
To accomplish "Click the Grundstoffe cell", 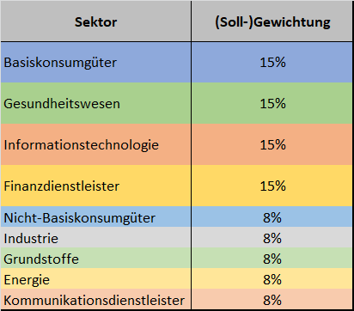I will point(95,259).
